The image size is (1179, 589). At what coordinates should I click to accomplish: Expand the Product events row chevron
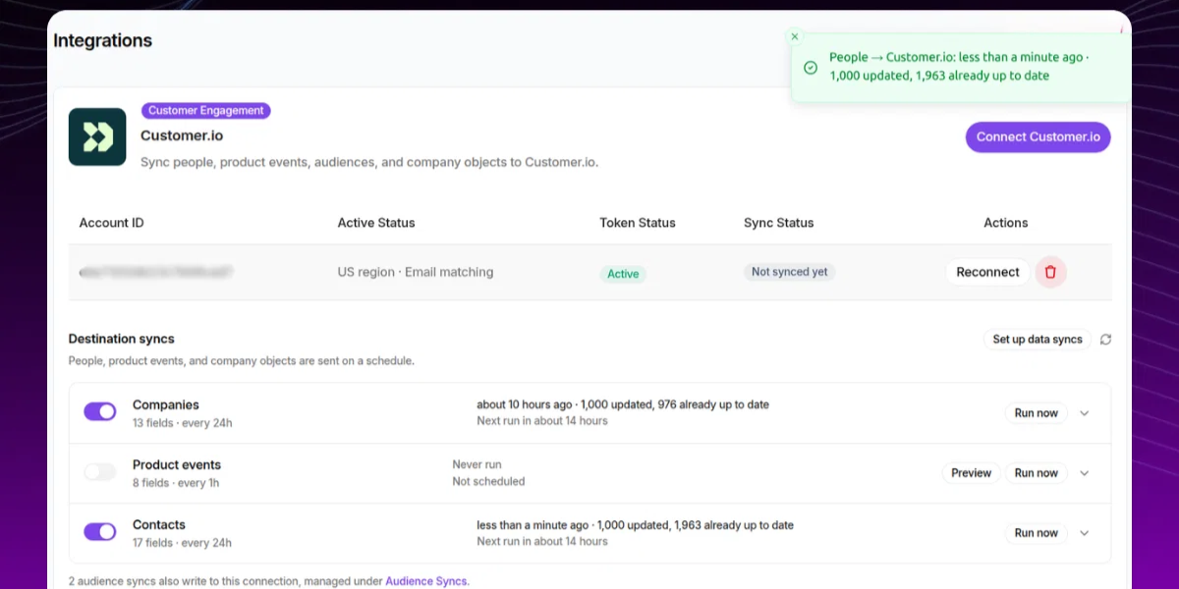(1085, 473)
